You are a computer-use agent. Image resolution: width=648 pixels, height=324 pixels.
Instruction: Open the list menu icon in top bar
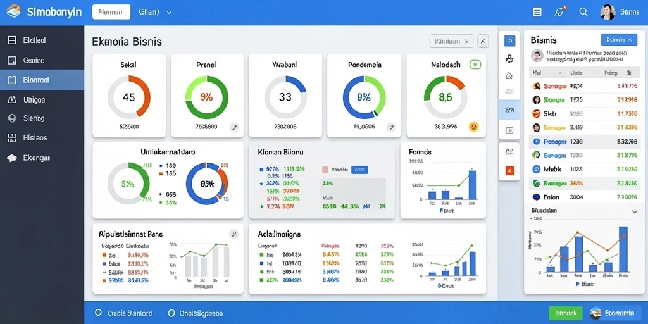point(537,12)
